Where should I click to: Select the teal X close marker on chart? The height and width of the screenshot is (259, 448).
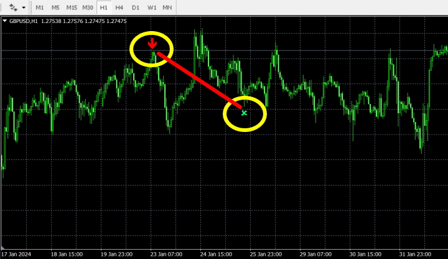[244, 113]
